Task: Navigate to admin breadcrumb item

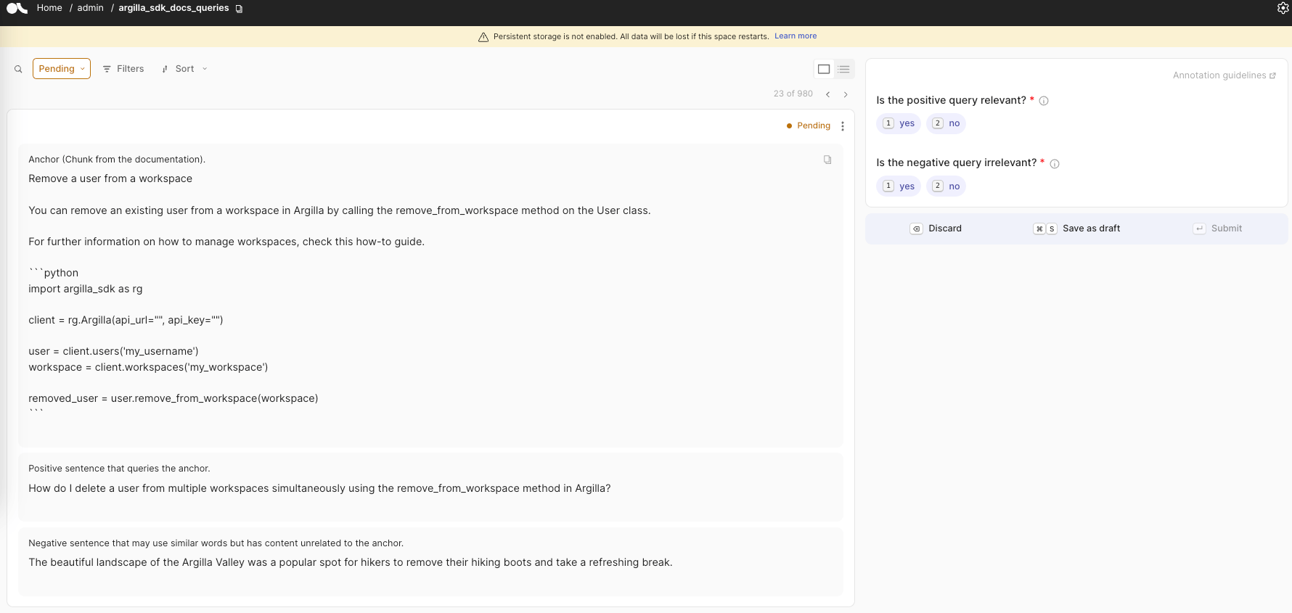Action: coord(91,8)
